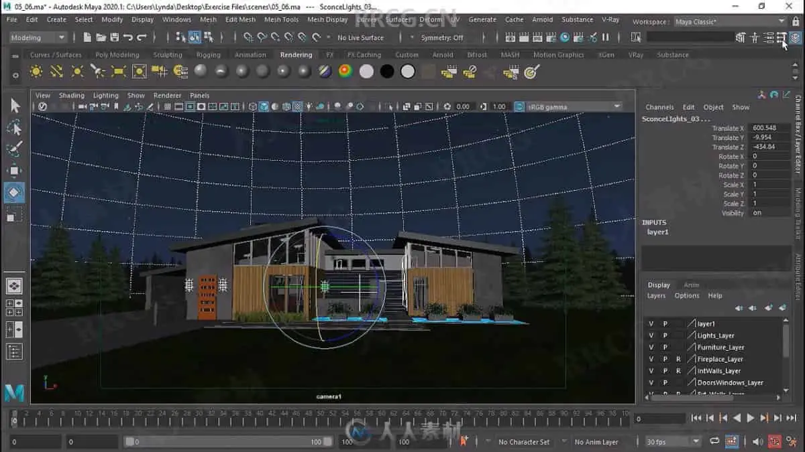Click the undo arrow icon
The image size is (805, 452).
point(128,37)
